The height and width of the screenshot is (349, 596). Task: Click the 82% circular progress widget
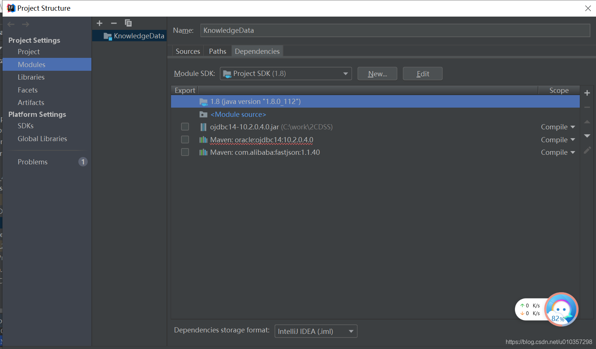pyautogui.click(x=561, y=310)
